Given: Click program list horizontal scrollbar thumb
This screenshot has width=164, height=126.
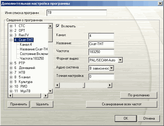Looking at the screenshot, I should (x=27, y=96).
